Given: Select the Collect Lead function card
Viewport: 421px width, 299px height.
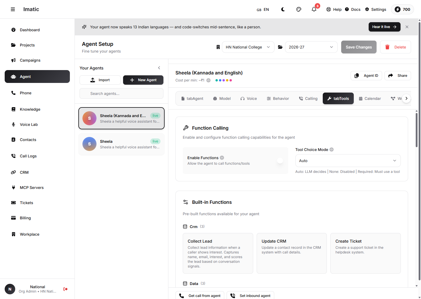Looking at the screenshot, I should (218, 253).
